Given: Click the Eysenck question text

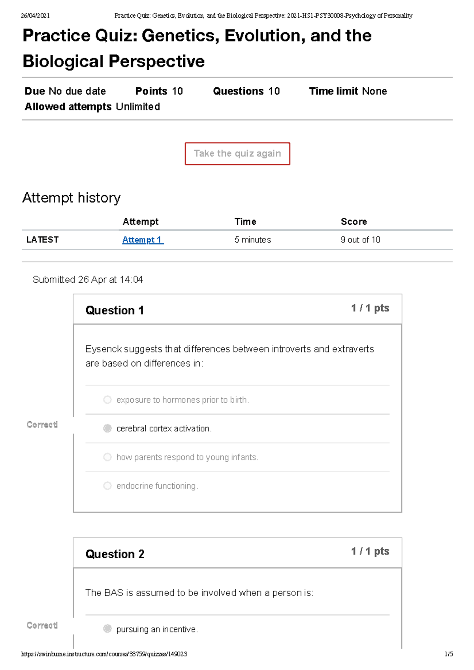Looking at the screenshot, I should click(229, 356).
